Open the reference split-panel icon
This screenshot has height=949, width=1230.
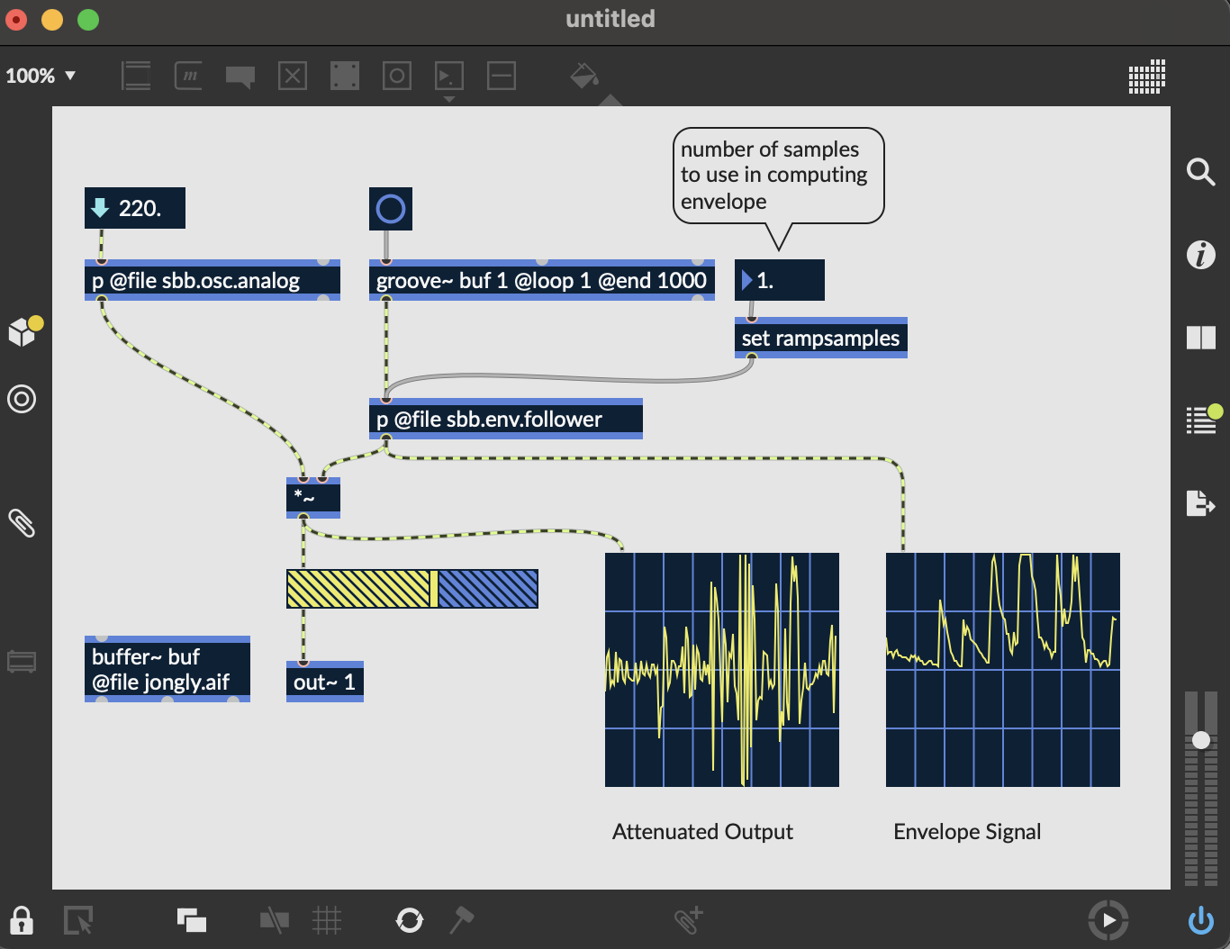pyautogui.click(x=1200, y=338)
